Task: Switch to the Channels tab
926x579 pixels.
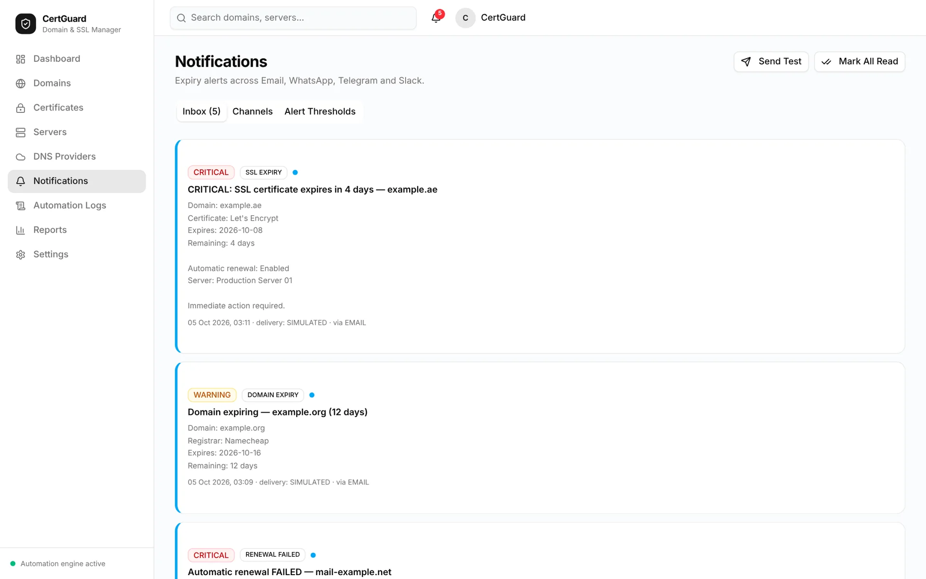Action: click(x=252, y=111)
